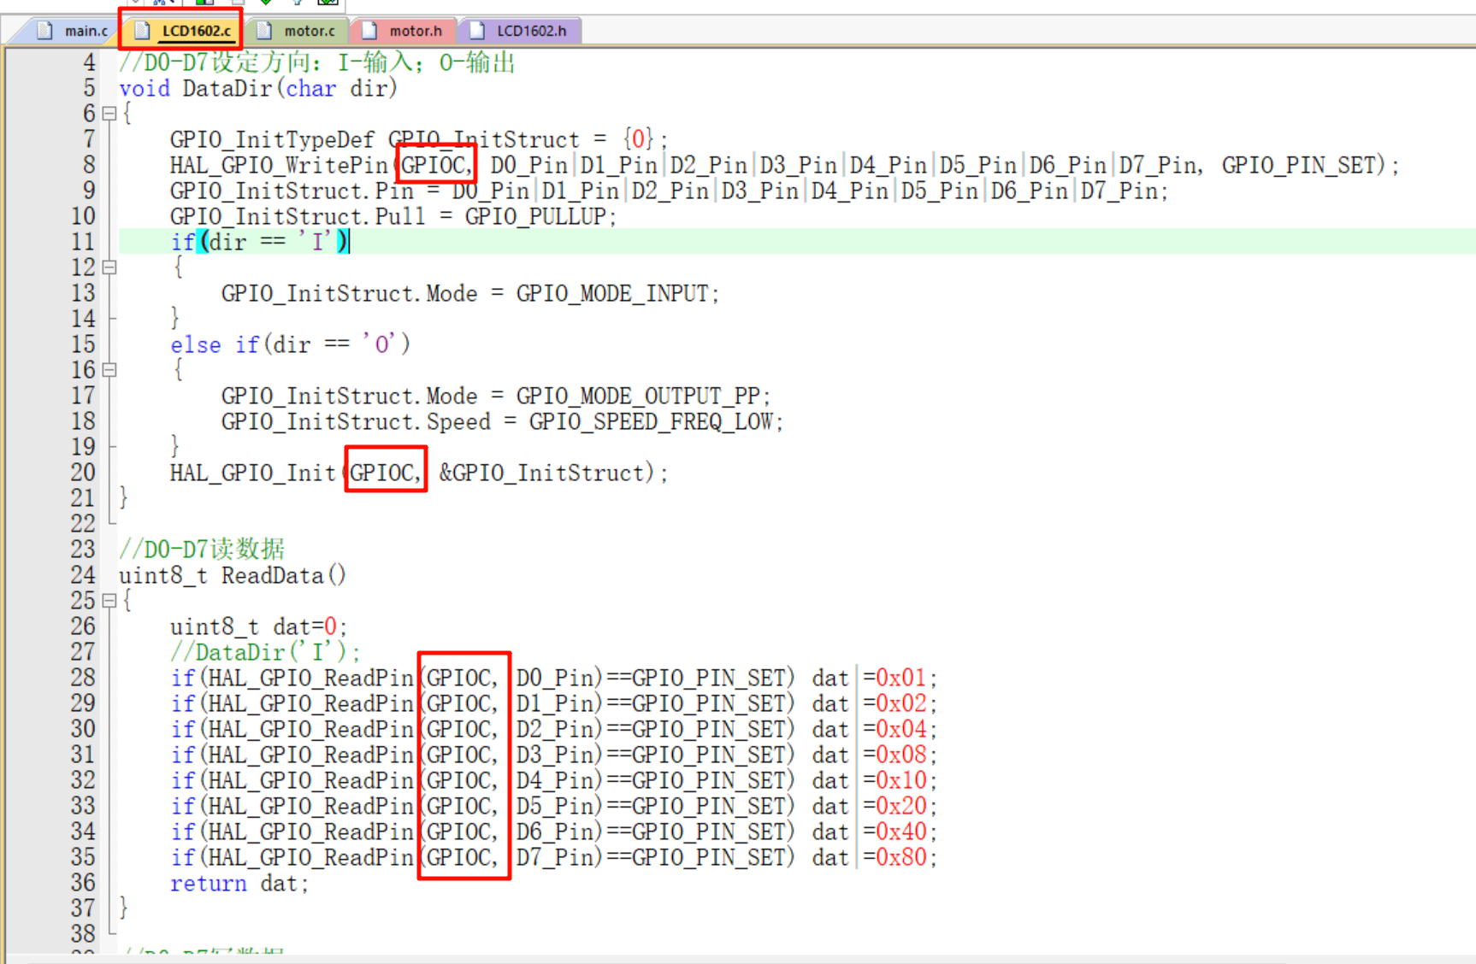This screenshot has height=964, width=1476.
Task: Collapse the DataDir function at line 6
Action: (108, 113)
